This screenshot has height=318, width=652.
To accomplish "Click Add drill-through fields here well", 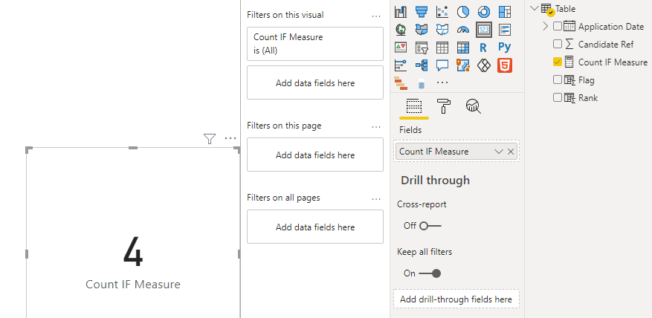I will tap(456, 299).
